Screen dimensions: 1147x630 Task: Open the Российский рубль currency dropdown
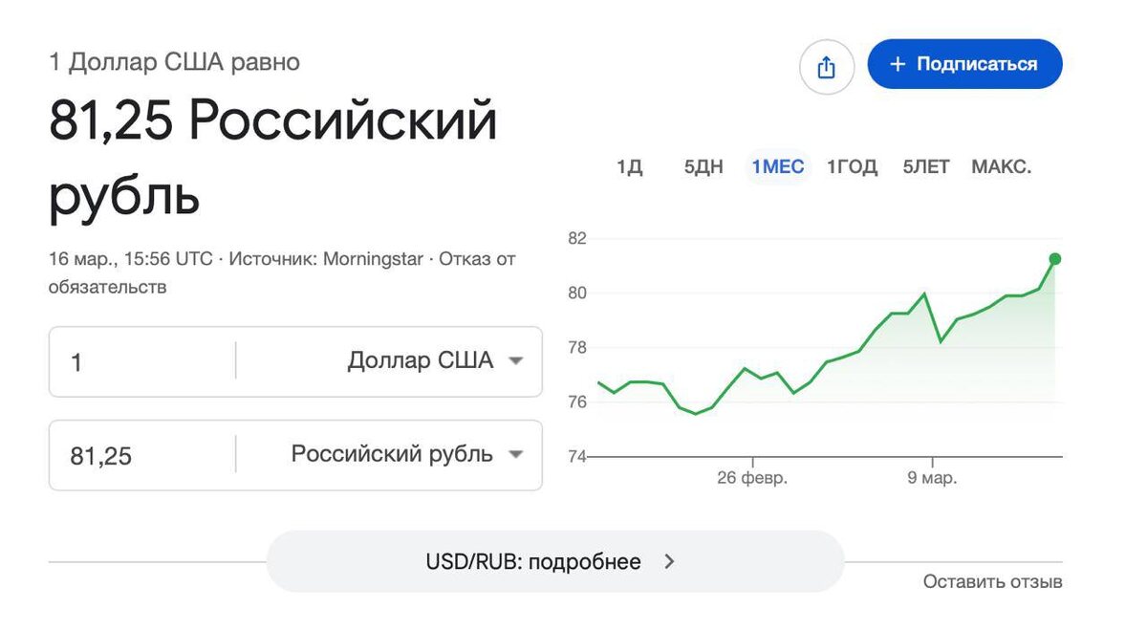(x=408, y=454)
